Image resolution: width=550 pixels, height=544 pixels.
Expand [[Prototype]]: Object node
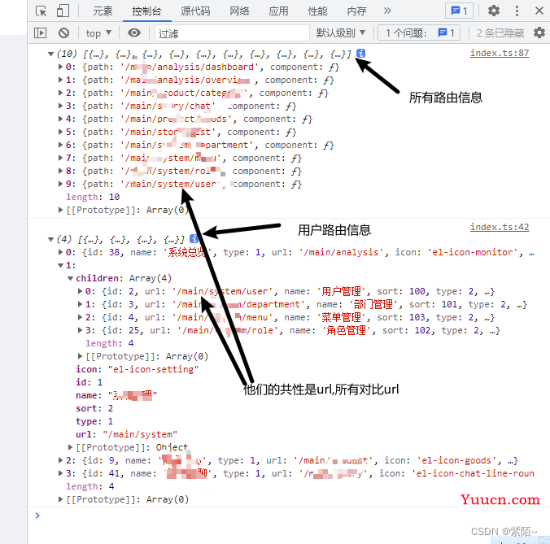click(x=71, y=447)
